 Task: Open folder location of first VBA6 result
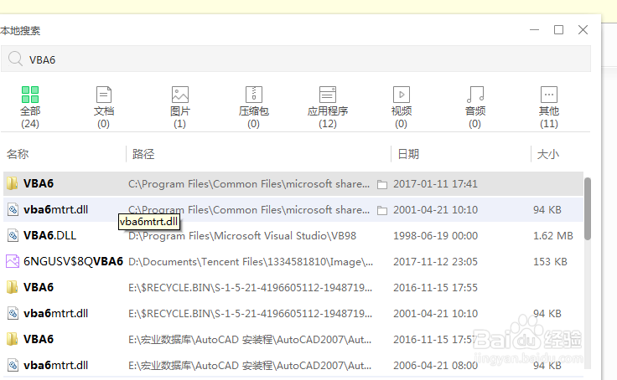tap(382, 184)
